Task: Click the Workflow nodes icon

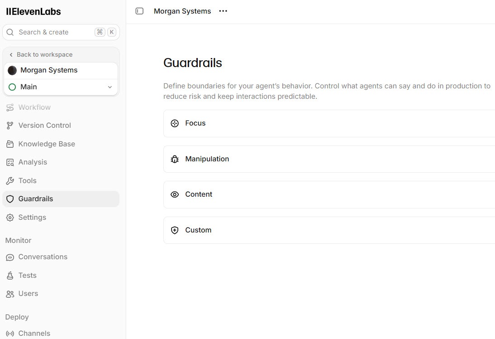Action: coord(10,107)
